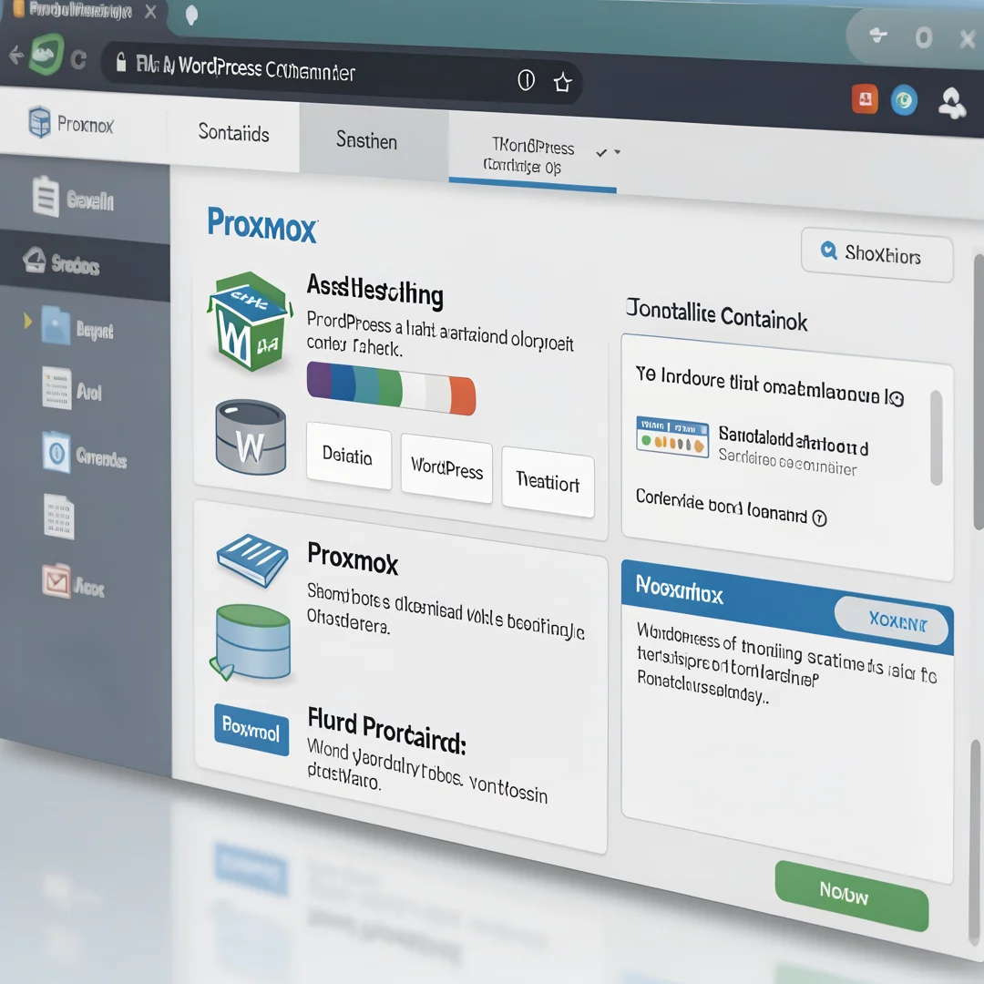Click the XOXRNK pill button
Screen dimensions: 984x984
point(892,620)
